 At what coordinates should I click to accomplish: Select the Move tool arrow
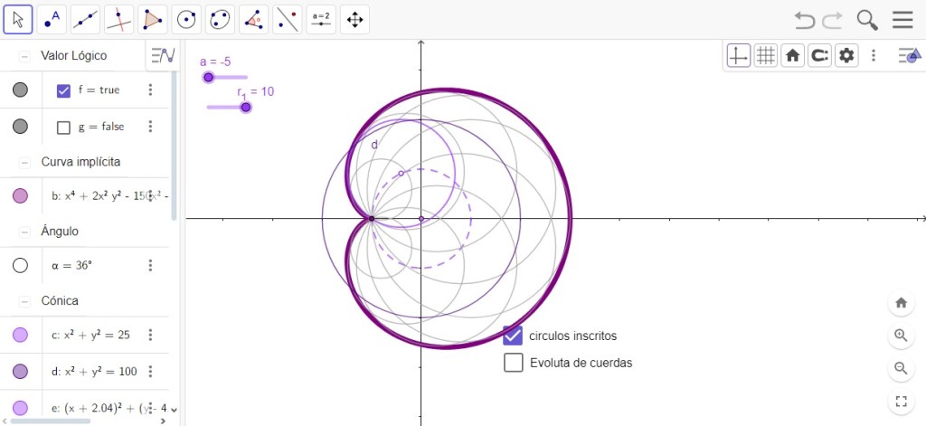(18, 18)
